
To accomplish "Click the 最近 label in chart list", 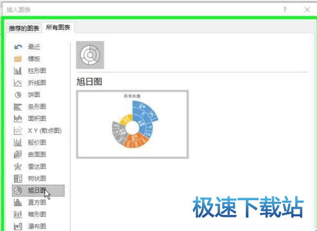I will (34, 47).
